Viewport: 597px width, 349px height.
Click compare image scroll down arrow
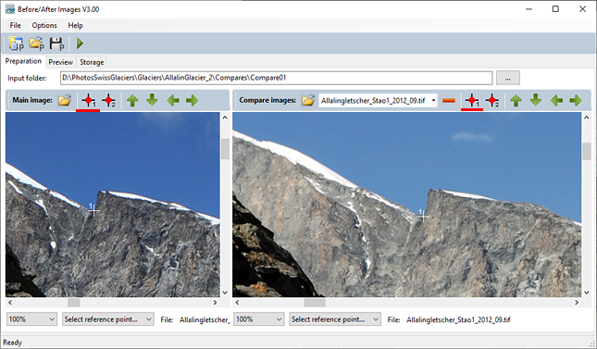coord(586,293)
